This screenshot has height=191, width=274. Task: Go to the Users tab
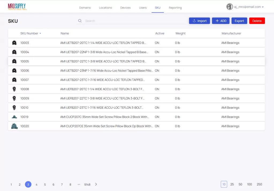[x=143, y=8]
